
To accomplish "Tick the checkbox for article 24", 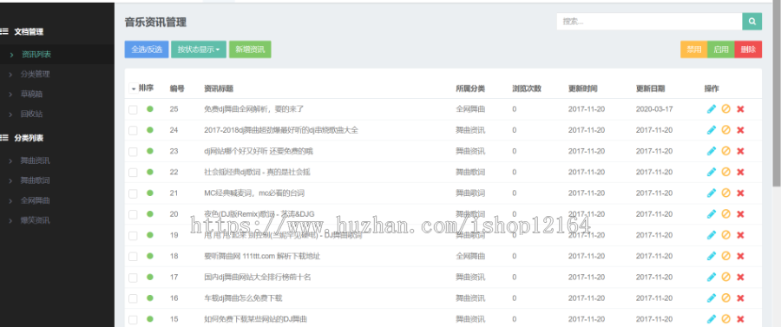I will click(x=133, y=130).
